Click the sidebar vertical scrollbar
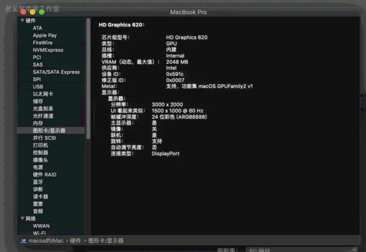366x252 pixels. coord(88,79)
